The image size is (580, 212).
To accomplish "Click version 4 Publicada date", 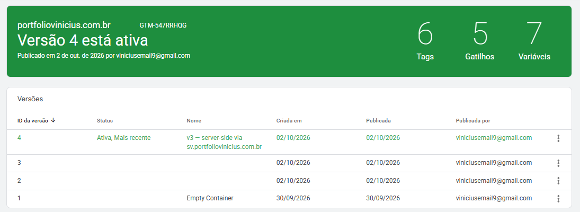I will click(x=383, y=138).
